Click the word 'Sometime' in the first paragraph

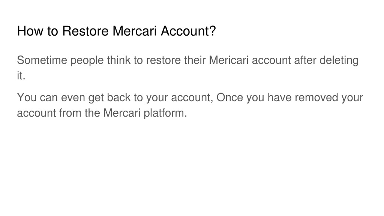pos(42,60)
